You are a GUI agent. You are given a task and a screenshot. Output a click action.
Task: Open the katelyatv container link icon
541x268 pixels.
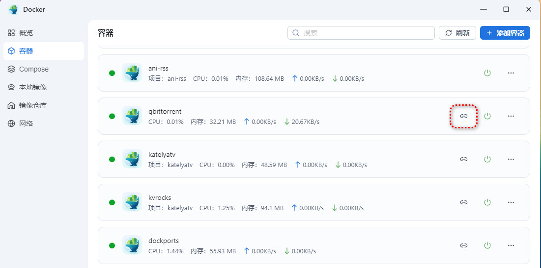[x=463, y=159]
